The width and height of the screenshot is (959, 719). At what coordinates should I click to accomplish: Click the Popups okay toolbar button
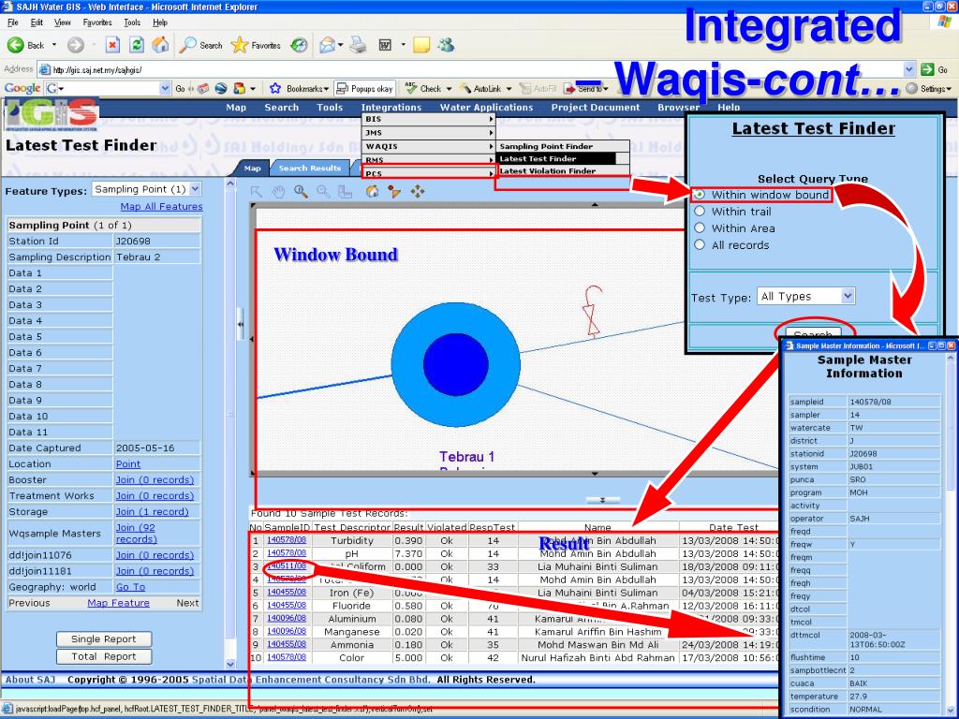click(x=365, y=89)
